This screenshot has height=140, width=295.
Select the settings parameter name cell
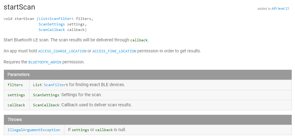[17, 95]
